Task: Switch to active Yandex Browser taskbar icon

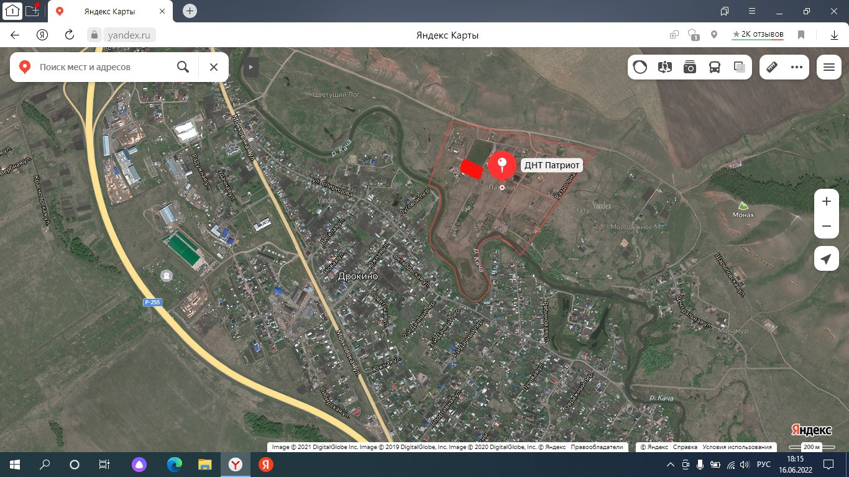Action: (235, 465)
